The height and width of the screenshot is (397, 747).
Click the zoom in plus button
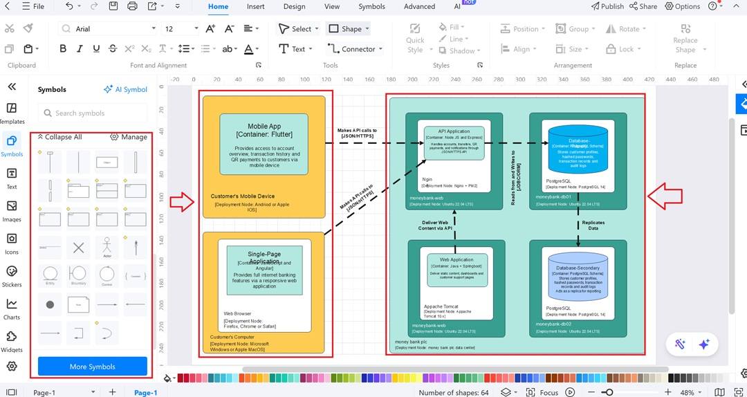(668, 392)
